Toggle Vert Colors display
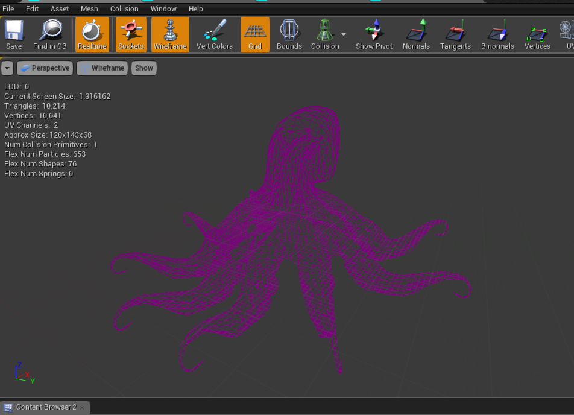574x415 pixels. (215, 35)
